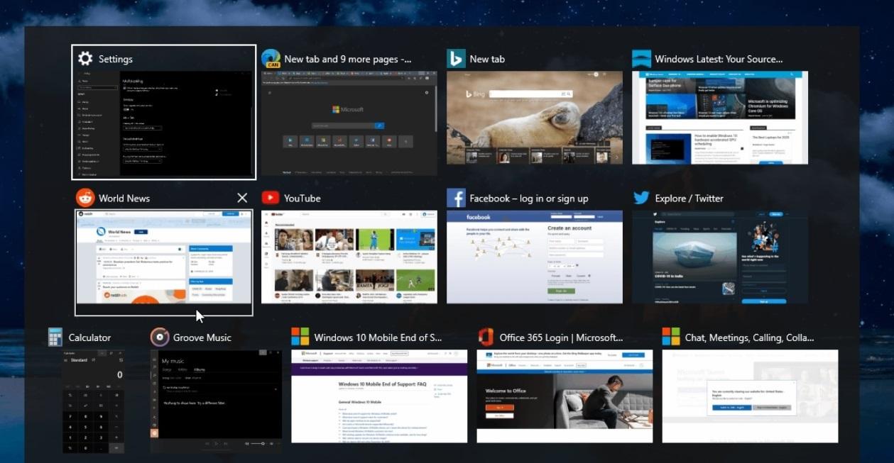
Task: Click the Groove Music disc icon
Action: click(x=160, y=338)
